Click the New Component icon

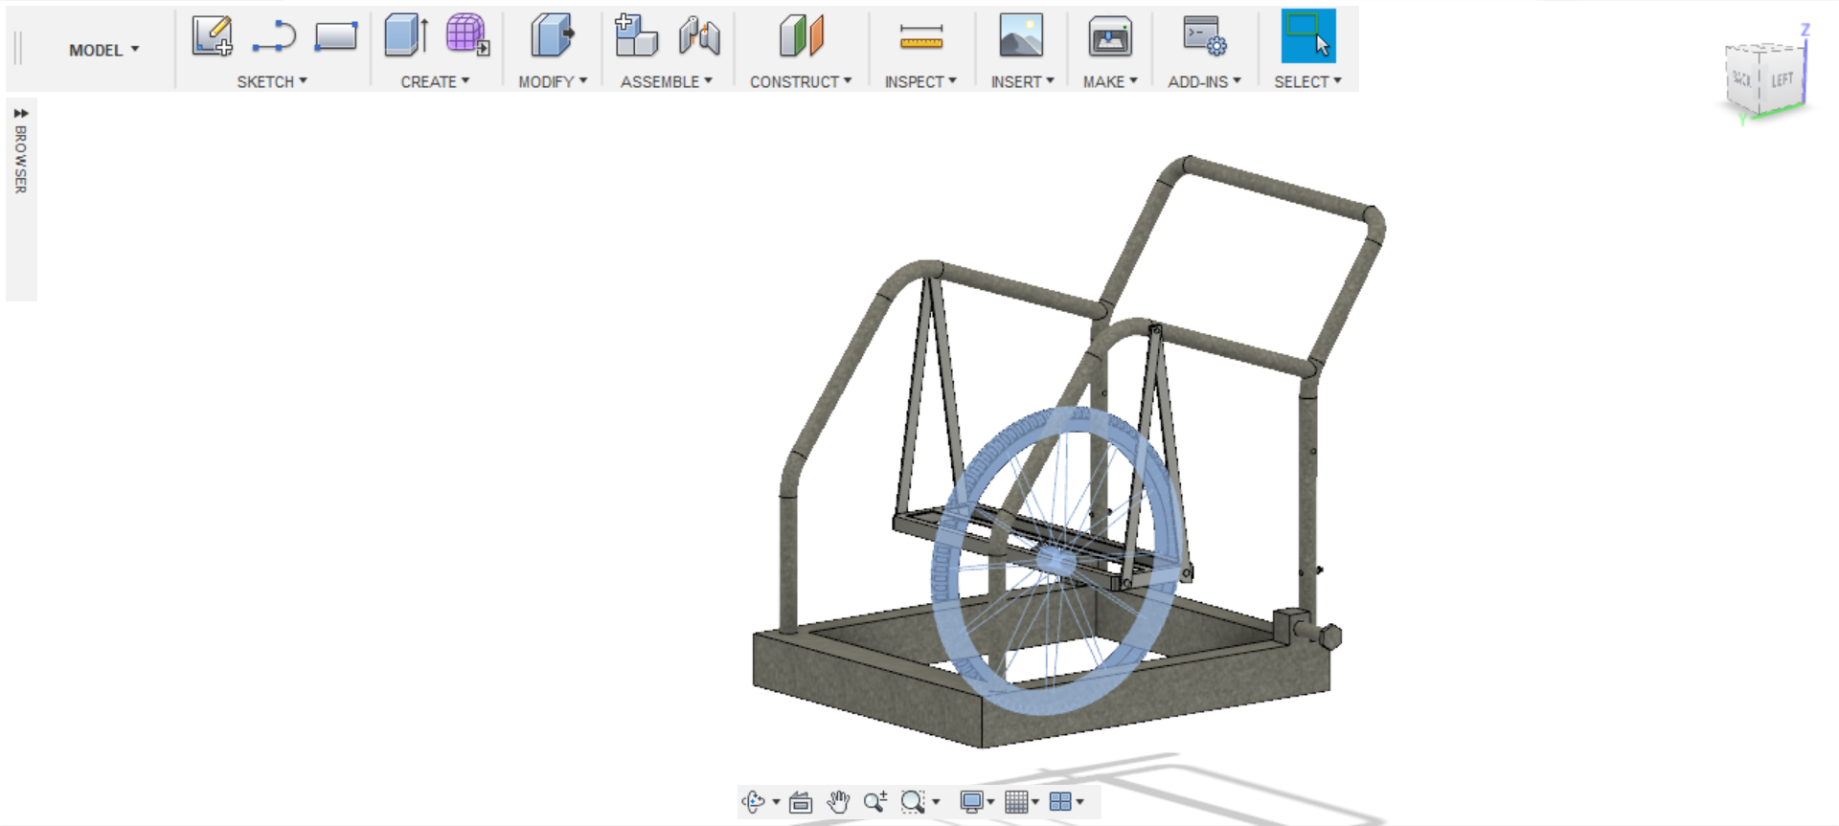[636, 35]
